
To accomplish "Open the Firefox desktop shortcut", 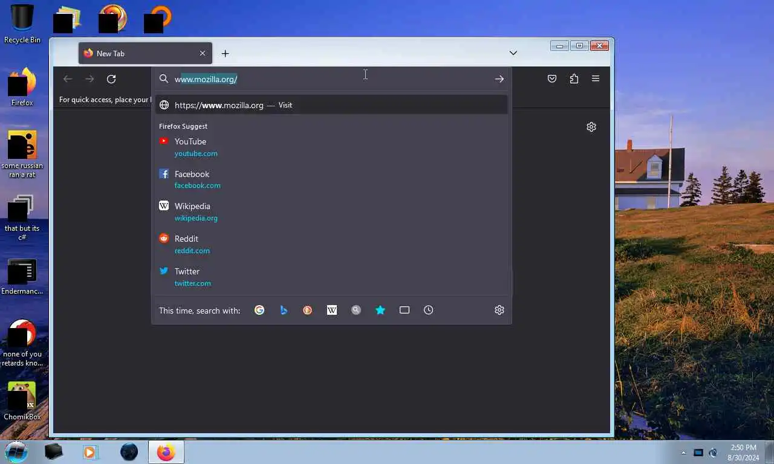I will [22, 86].
